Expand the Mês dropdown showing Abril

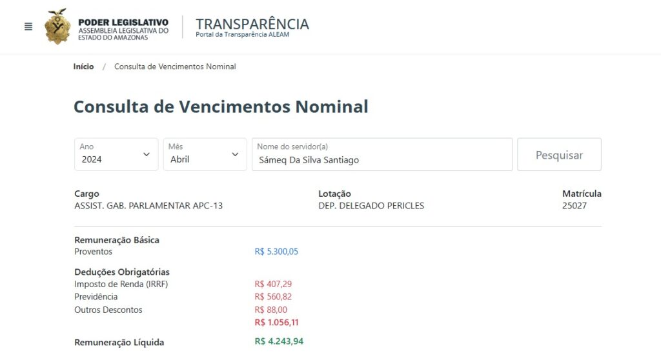[205, 154]
